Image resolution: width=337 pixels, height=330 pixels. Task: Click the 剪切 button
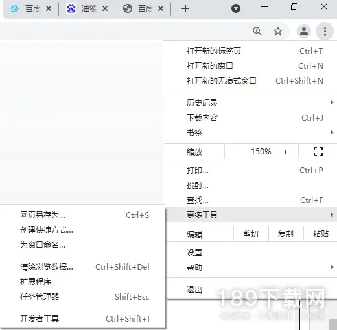coord(251,234)
